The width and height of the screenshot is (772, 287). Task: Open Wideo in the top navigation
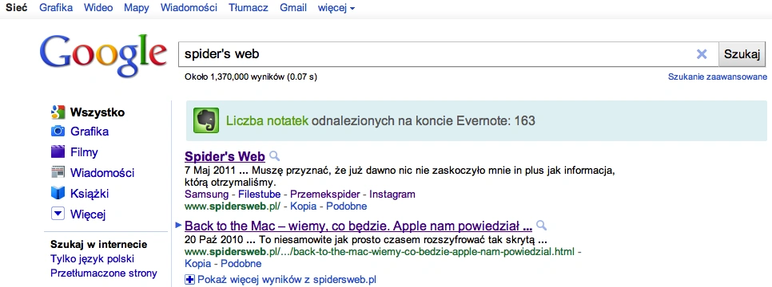98,8
